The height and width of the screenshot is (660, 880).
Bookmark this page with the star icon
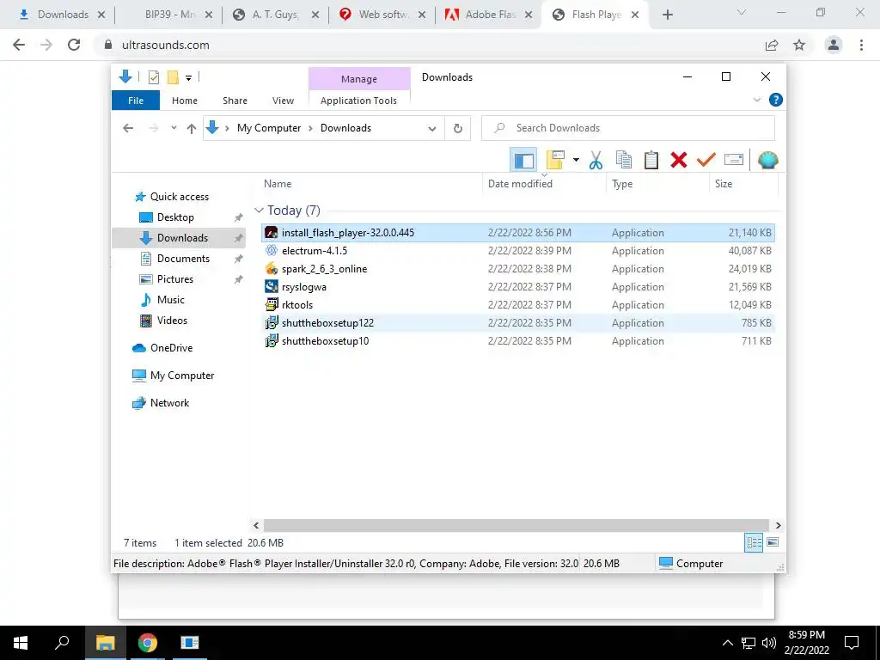pos(799,45)
